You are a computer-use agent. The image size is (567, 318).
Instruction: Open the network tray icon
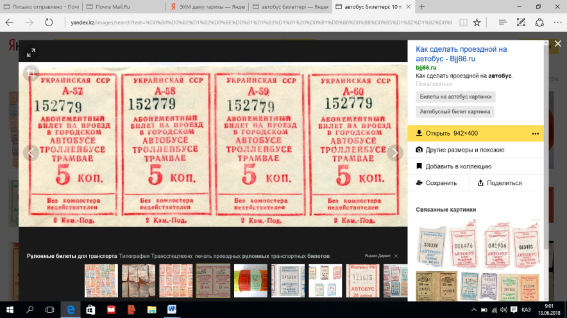(494, 310)
